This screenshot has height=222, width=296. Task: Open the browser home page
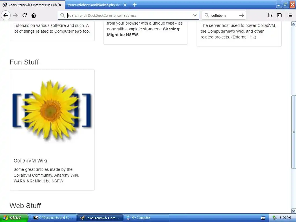[x=34, y=15]
